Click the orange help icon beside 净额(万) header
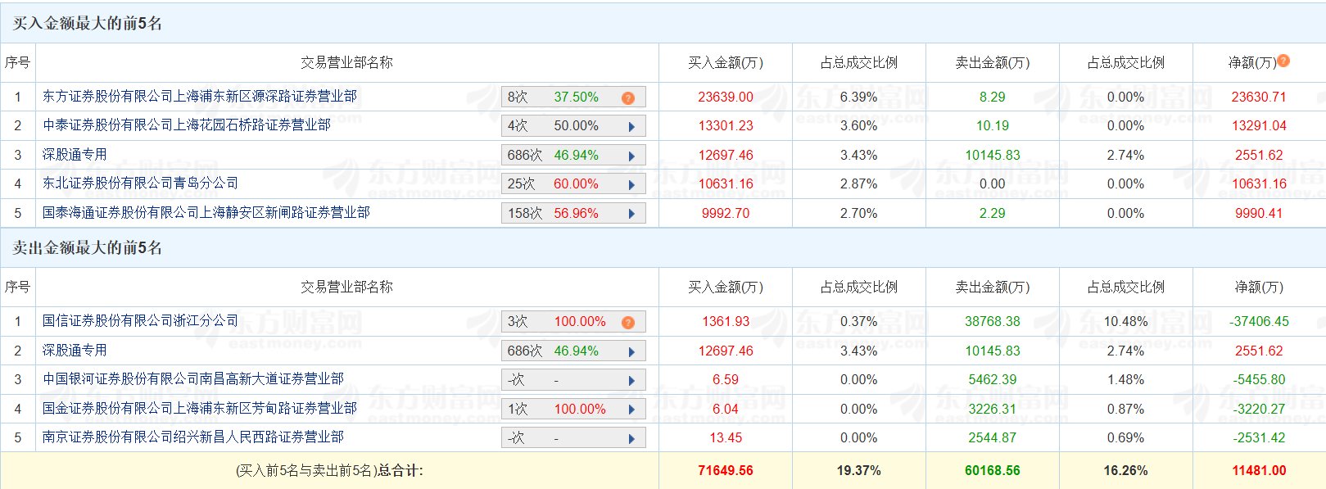 [x=1283, y=61]
